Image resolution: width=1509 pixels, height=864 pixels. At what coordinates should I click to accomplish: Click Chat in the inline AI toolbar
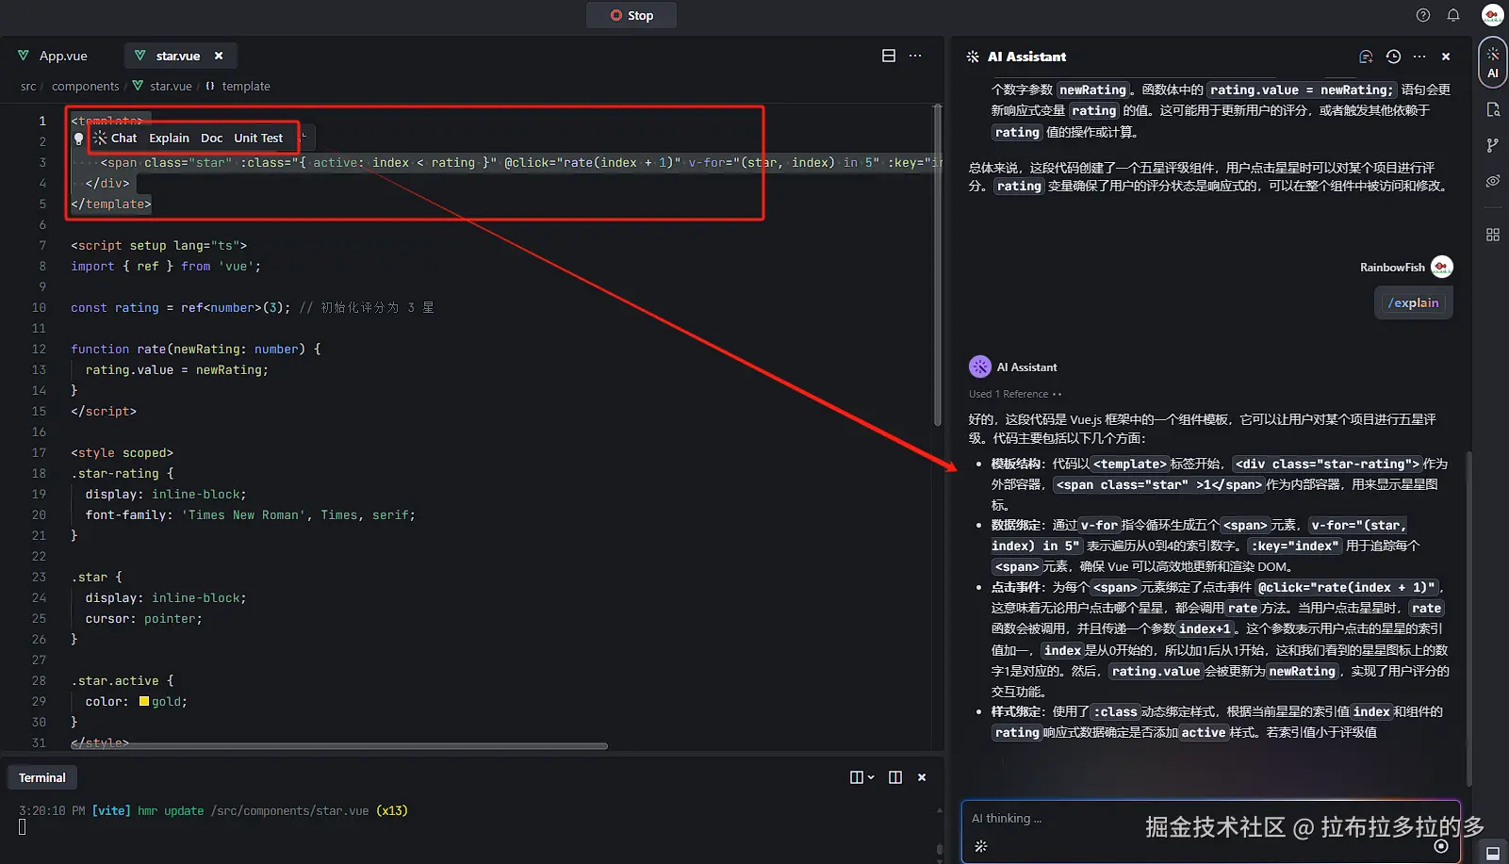[x=116, y=138]
